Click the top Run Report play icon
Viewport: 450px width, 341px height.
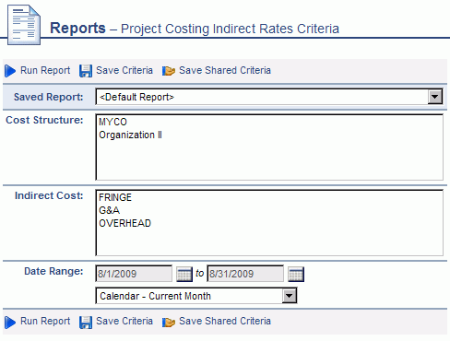click(10, 71)
